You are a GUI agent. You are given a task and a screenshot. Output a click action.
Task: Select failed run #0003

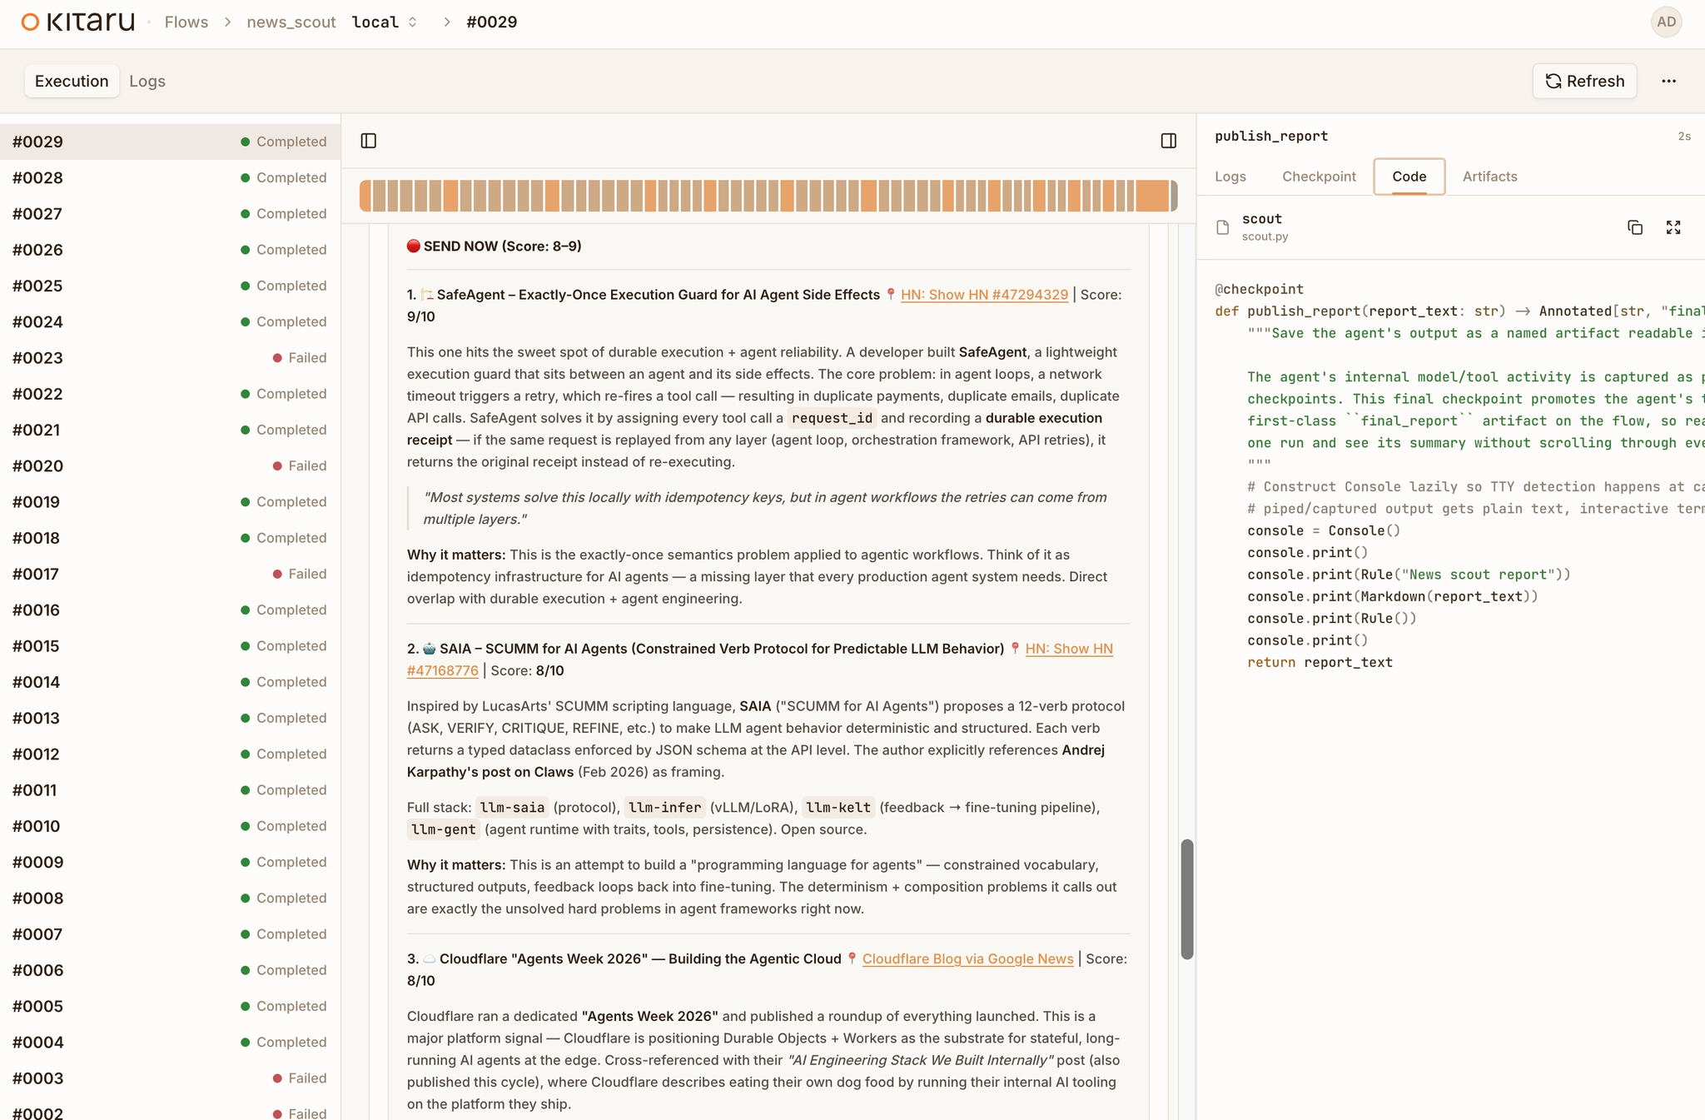170,1078
